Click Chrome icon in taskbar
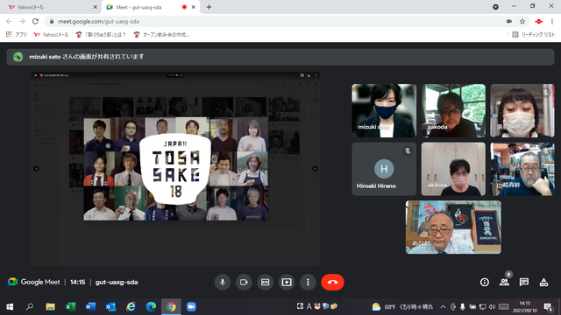Screen dimensions: 561x315 pos(171,307)
